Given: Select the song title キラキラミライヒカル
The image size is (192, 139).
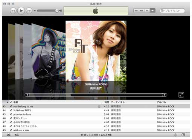Looking at the screenshot, I should (25, 126).
